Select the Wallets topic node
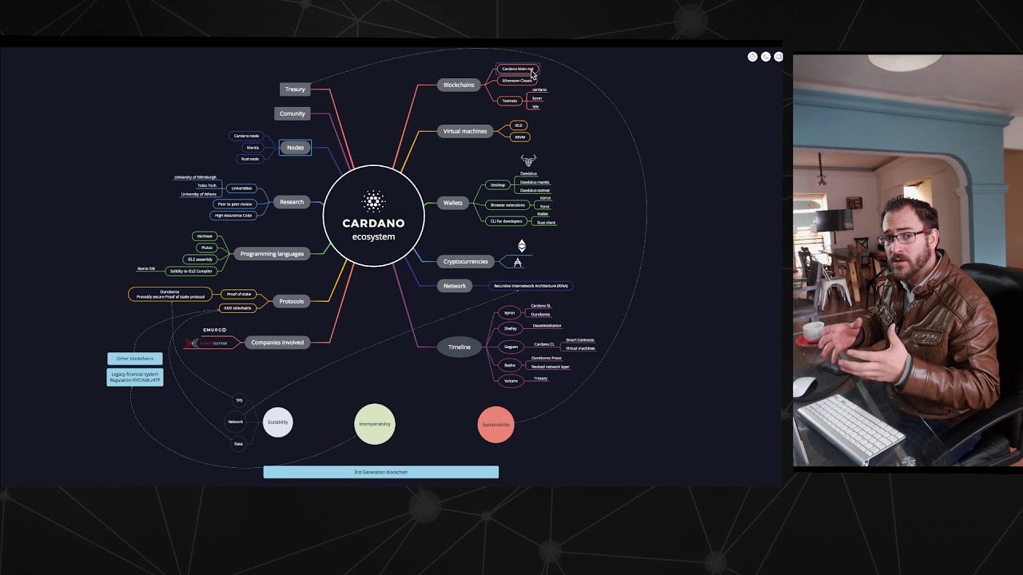Screen dimensions: 1023x575 453,203
